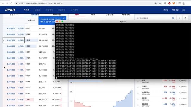Toggle favorites filter star beside search
The height and width of the screenshot is (107, 191).
pyautogui.click(x=179, y=18)
